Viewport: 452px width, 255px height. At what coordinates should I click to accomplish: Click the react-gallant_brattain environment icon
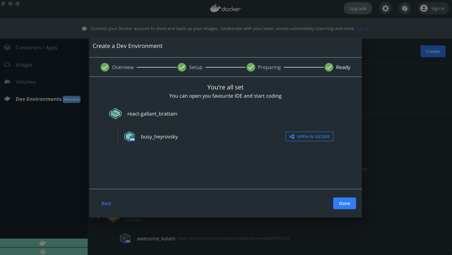pos(115,114)
